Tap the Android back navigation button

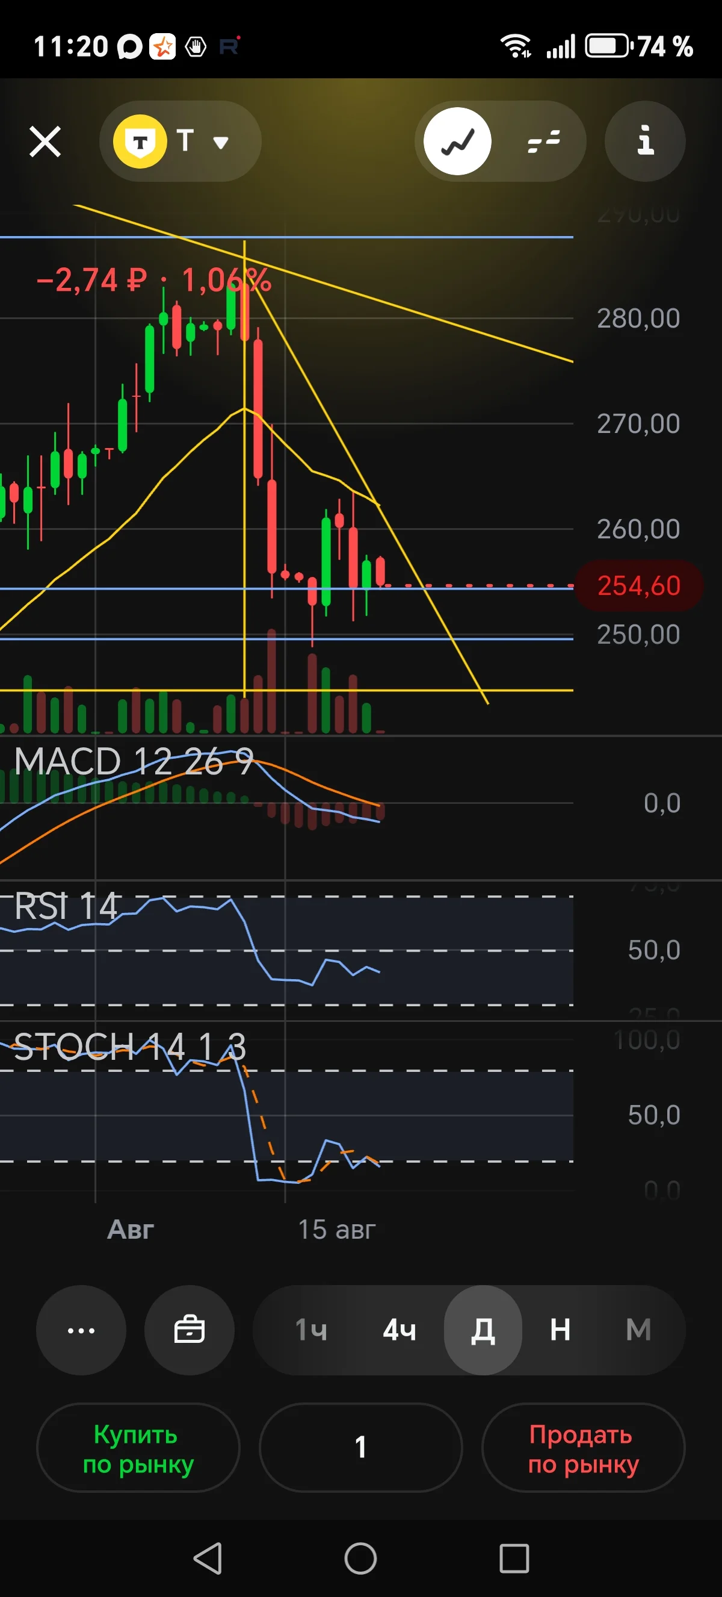[x=208, y=1558]
